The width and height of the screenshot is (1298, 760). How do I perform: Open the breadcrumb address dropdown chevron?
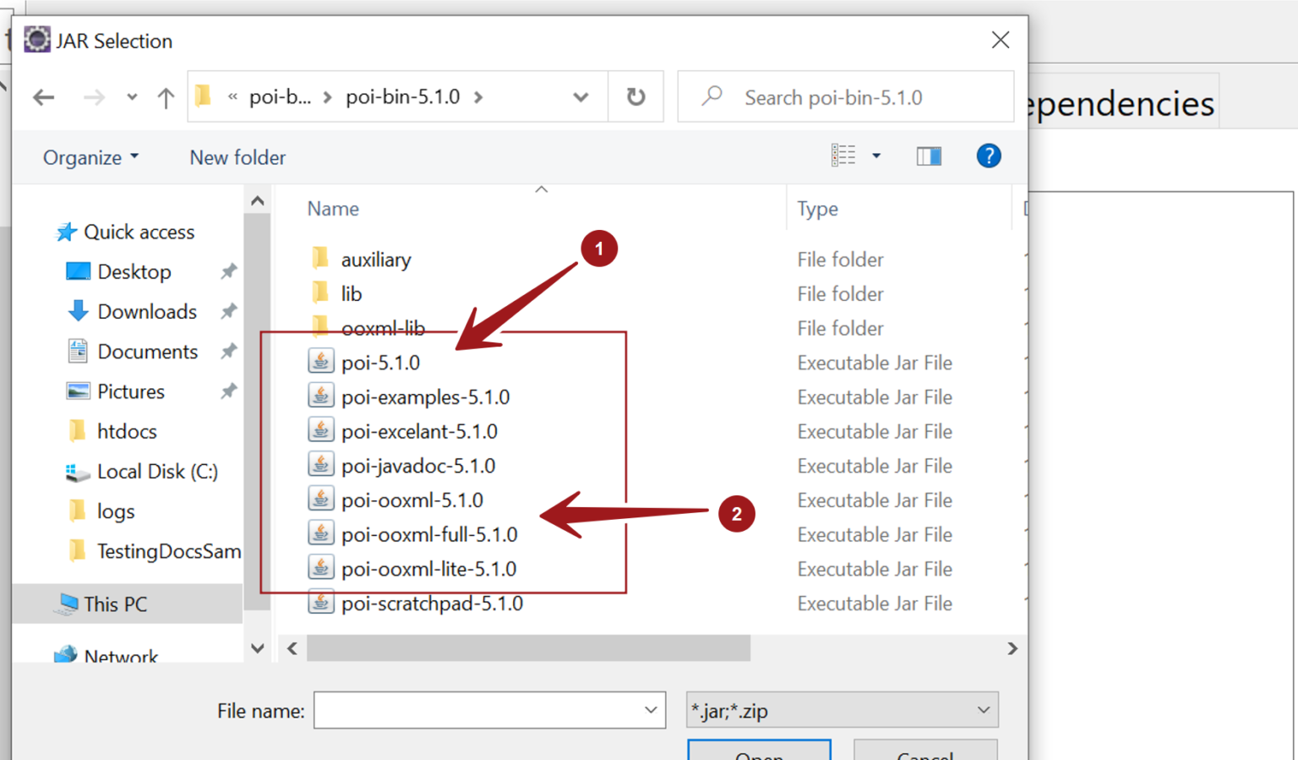[x=581, y=96]
